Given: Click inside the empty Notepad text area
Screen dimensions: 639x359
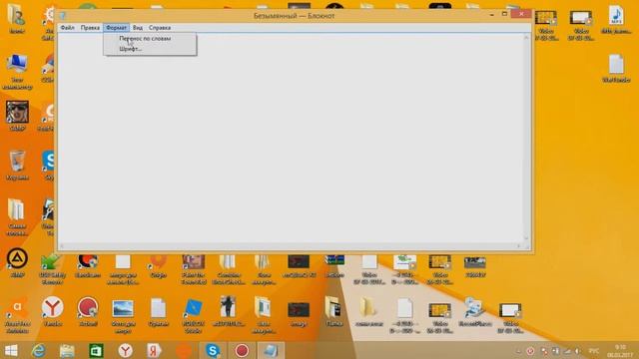Looking at the screenshot, I should click(x=291, y=139).
